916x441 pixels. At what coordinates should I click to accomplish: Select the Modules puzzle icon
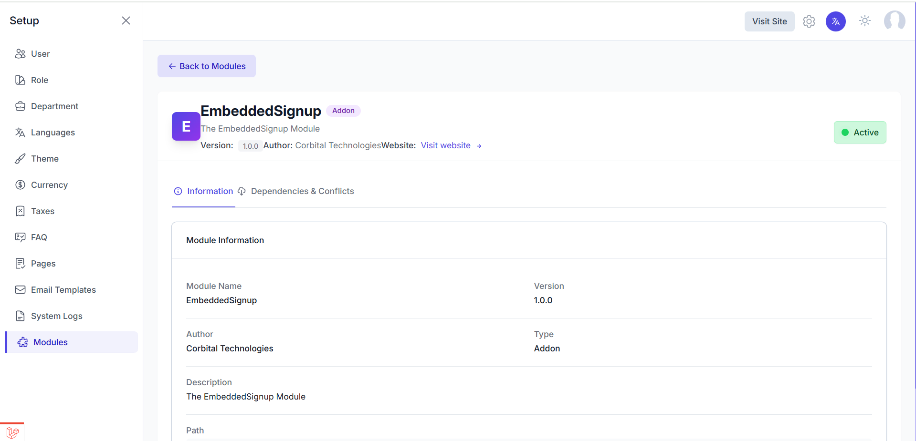[22, 342]
